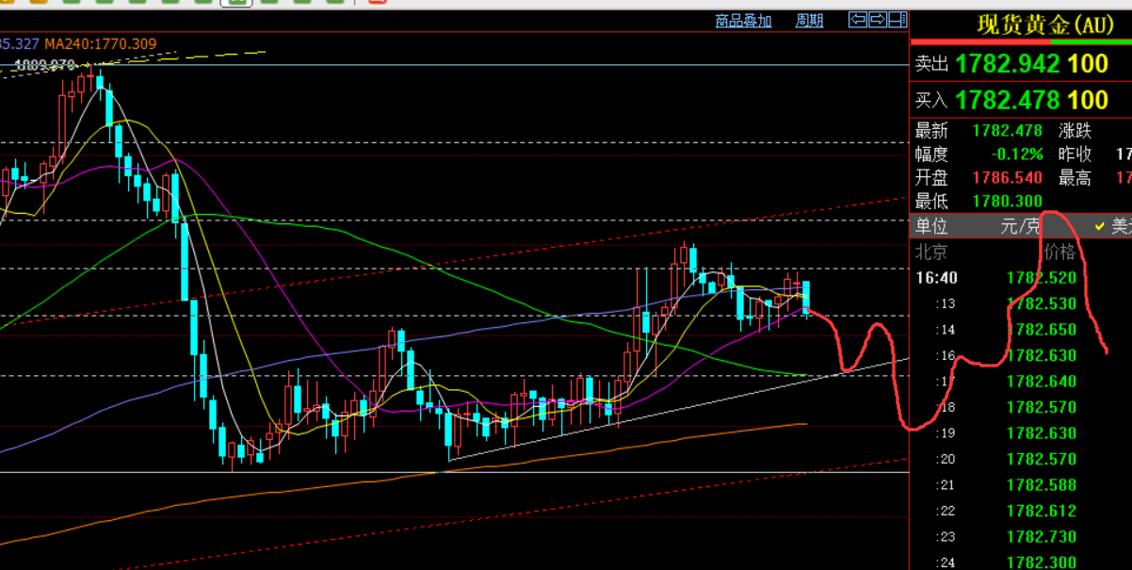Click the red-green buy/sell ratio bar
Image resolution: width=1132 pixels, height=570 pixels.
1021,42
